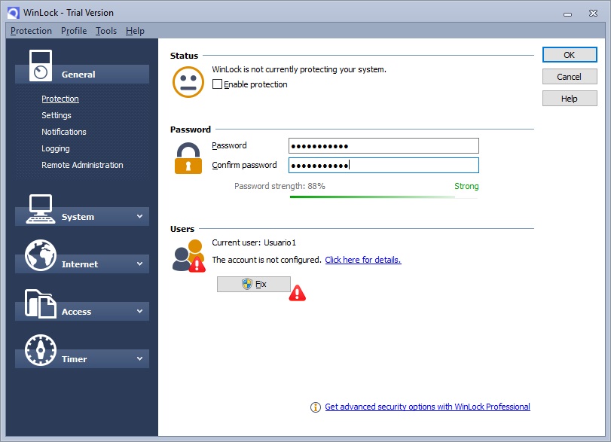Viewport: 611px width, 442px height.
Task: Click the OK button
Action: click(x=570, y=55)
